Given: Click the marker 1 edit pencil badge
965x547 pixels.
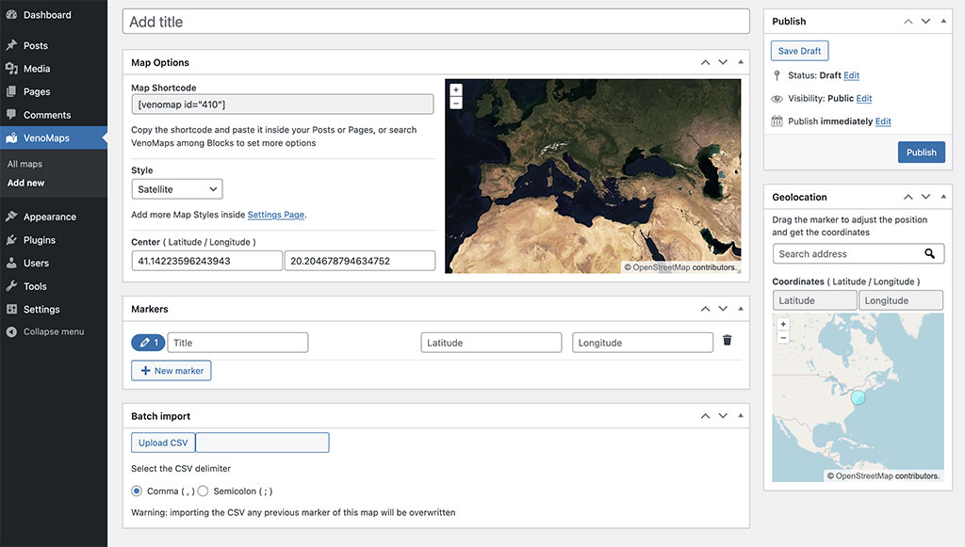Looking at the screenshot, I should (148, 343).
